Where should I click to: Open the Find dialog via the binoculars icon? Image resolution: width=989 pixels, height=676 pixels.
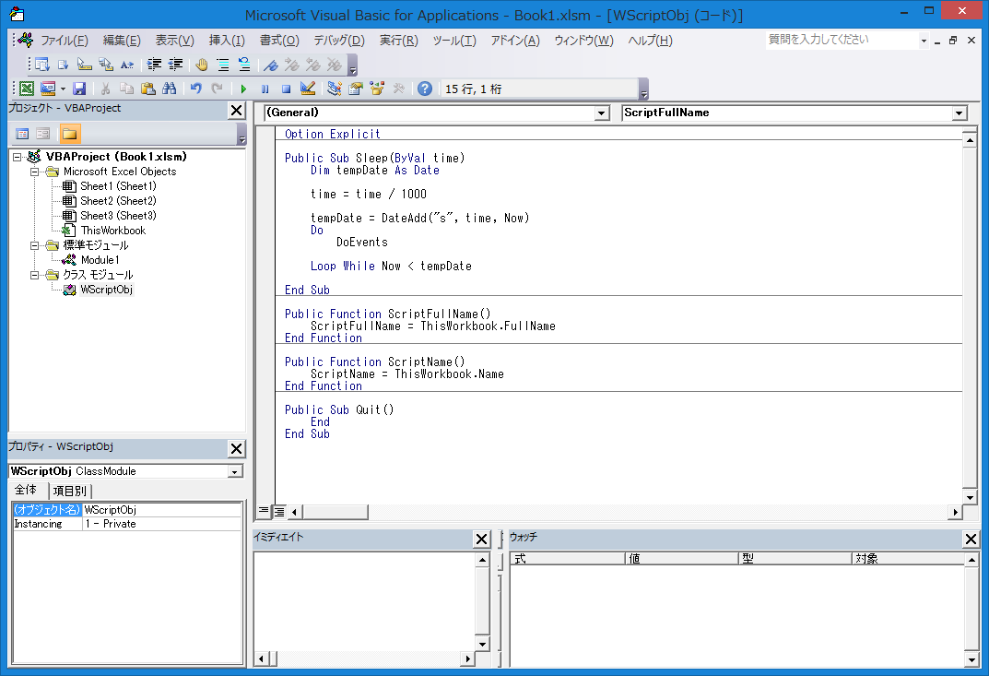(170, 88)
